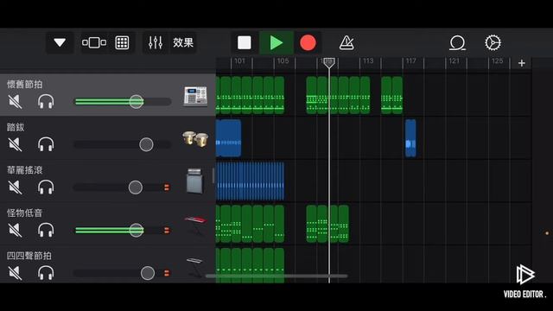Viewport: 553px width, 311px height.
Task: Select the 四四聲節拍 green region
Action: pos(250,265)
